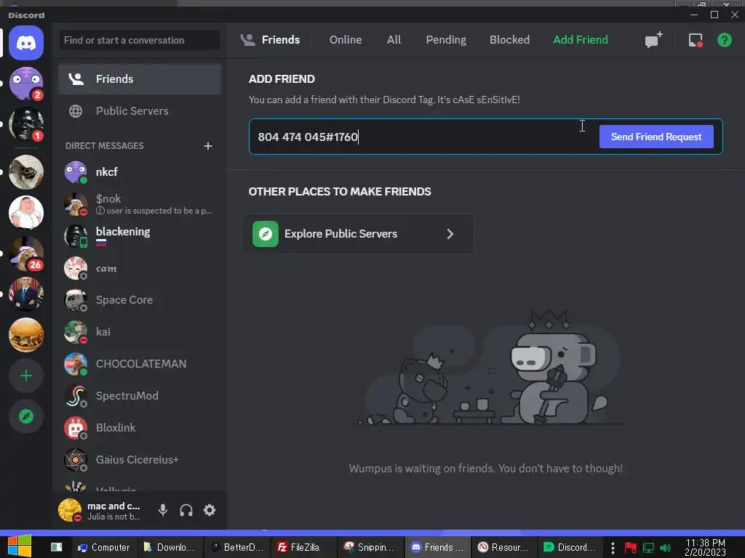Open Downloads taskbar item
The image size is (745, 558).
coord(170,548)
